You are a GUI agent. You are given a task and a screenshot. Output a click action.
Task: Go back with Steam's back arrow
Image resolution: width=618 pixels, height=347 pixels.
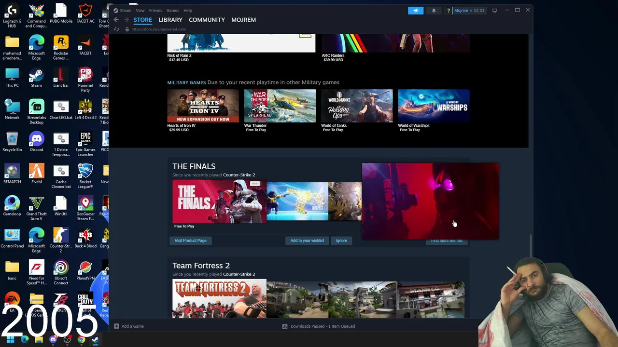pyautogui.click(x=116, y=20)
